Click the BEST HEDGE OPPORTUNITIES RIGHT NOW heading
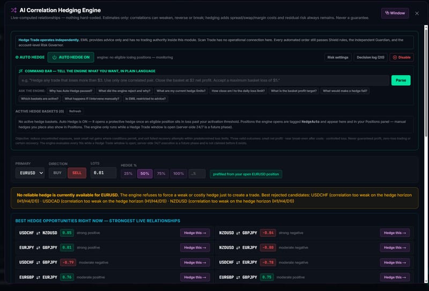The image size is (429, 291). (98, 221)
